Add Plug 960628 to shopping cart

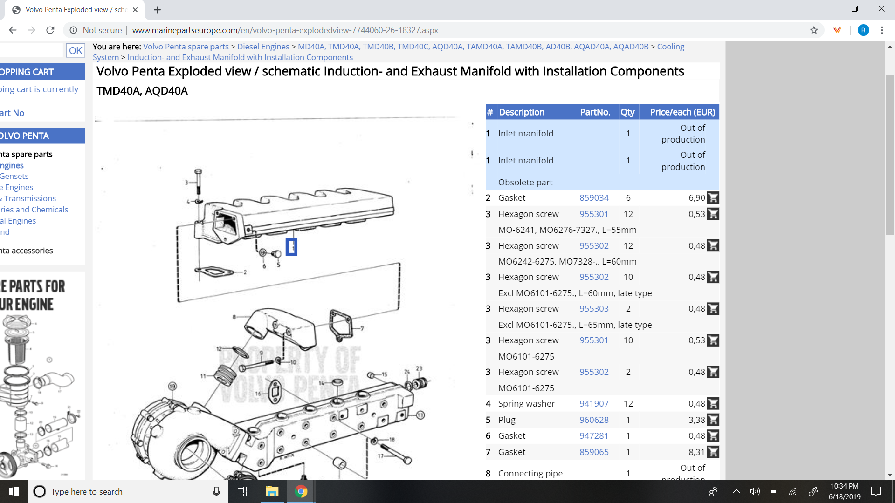point(713,420)
